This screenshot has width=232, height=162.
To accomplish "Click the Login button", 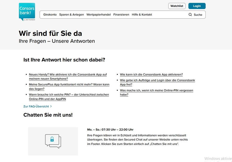I will 197,6.
